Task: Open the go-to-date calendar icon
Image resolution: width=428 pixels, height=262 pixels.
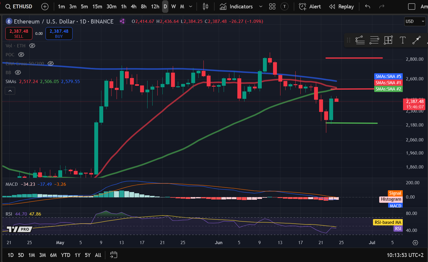Action: (114, 255)
